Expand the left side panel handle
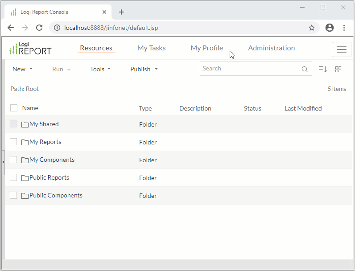 [3, 161]
